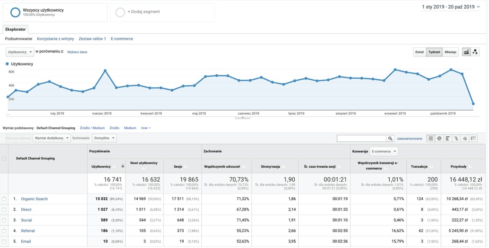Click the magnifier search icon in table filter

391,139
